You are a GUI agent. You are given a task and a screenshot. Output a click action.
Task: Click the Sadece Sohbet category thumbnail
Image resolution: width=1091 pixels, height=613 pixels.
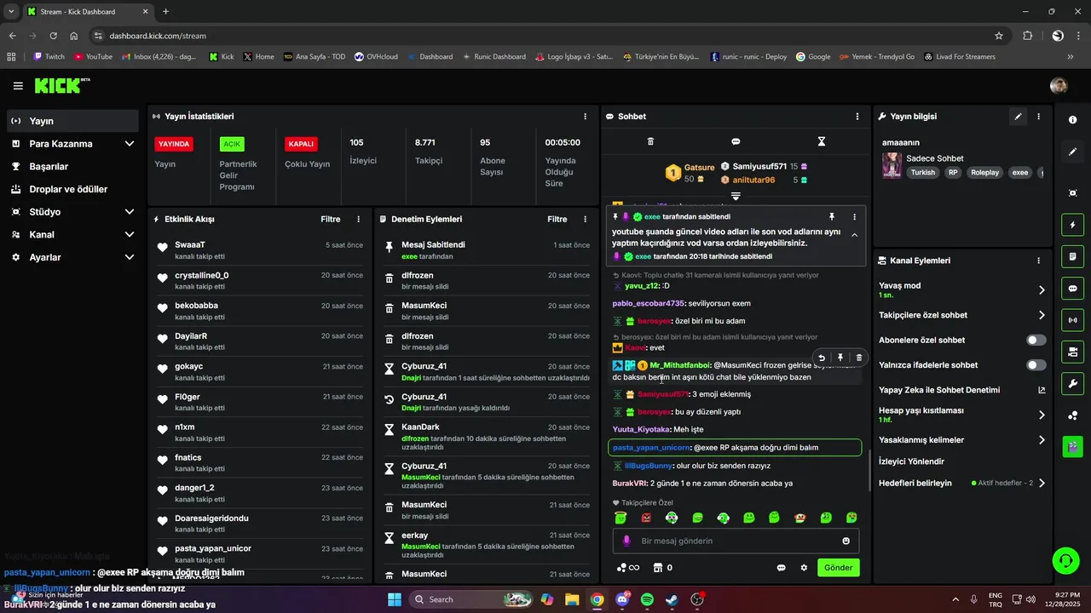point(892,165)
